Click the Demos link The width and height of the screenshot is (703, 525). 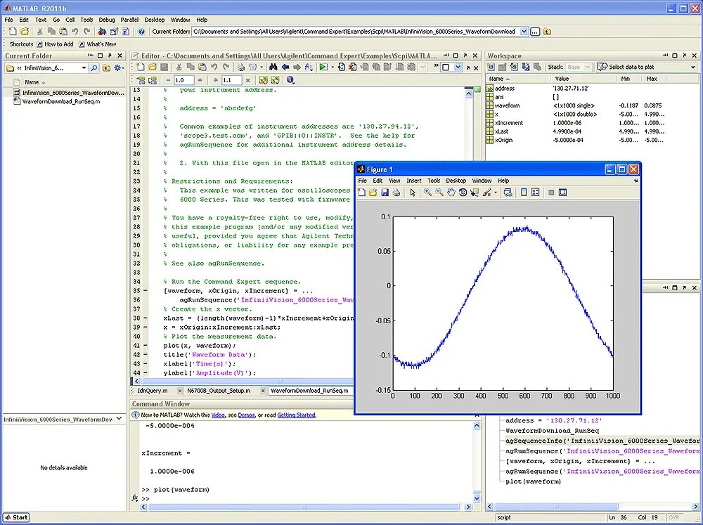pyautogui.click(x=246, y=415)
